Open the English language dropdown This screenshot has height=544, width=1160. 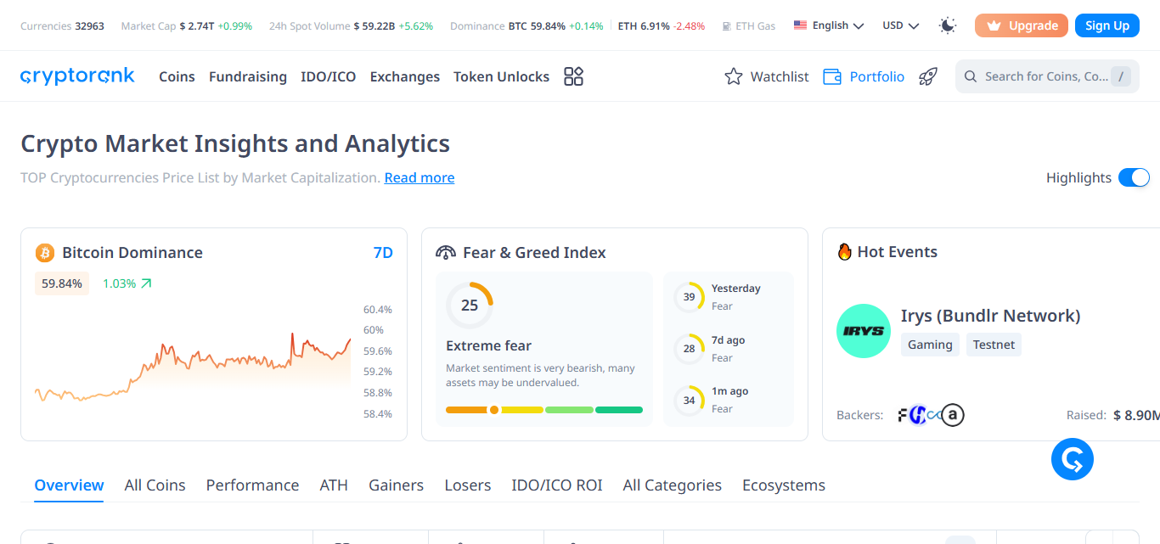829,25
